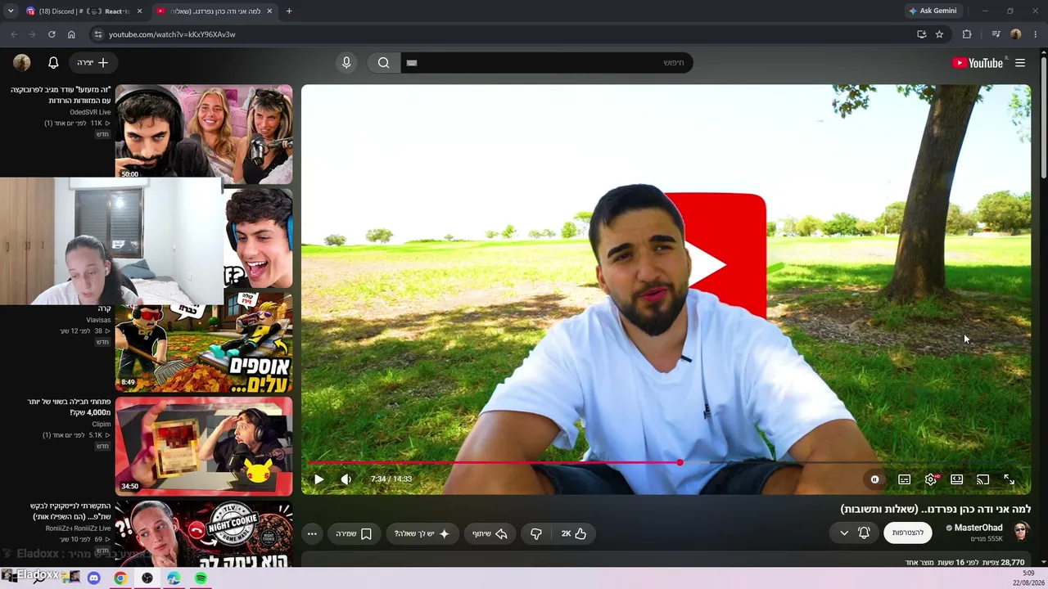1048x589 pixels.
Task: Expand the tab search dropdown arrow
Action: [x=11, y=11]
